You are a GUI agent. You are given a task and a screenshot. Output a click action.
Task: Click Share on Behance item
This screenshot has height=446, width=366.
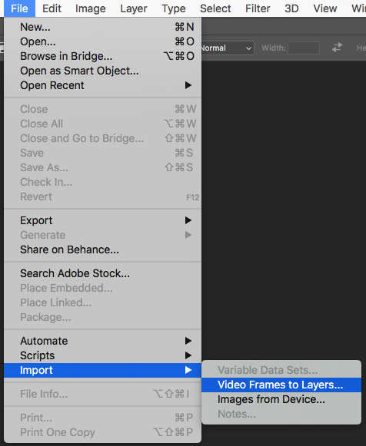pos(103,249)
